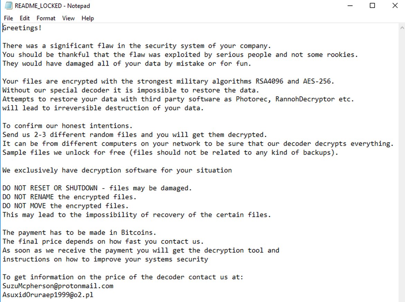Click the AsuxidOruraep1999@o2.pl email address
The image size is (405, 302).
(48, 295)
